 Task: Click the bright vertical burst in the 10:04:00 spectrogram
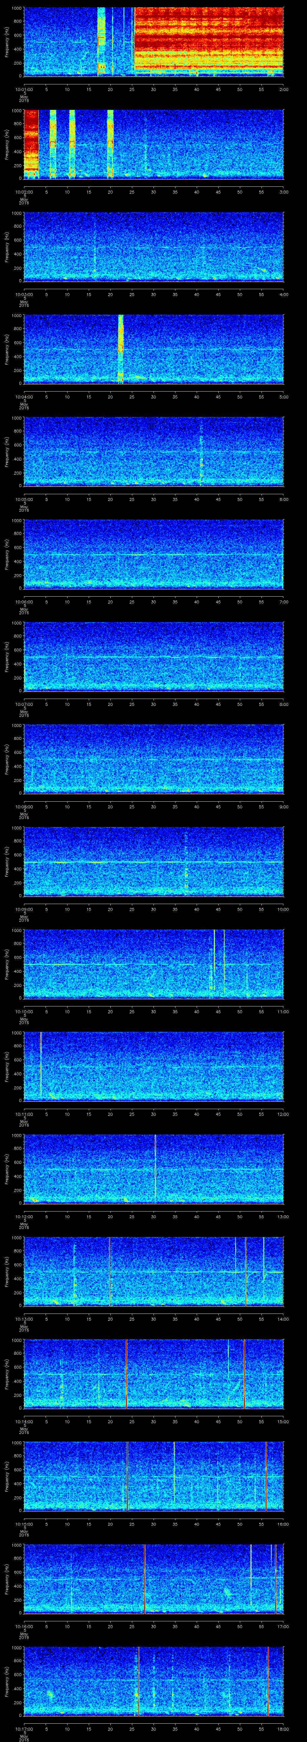coord(121,348)
